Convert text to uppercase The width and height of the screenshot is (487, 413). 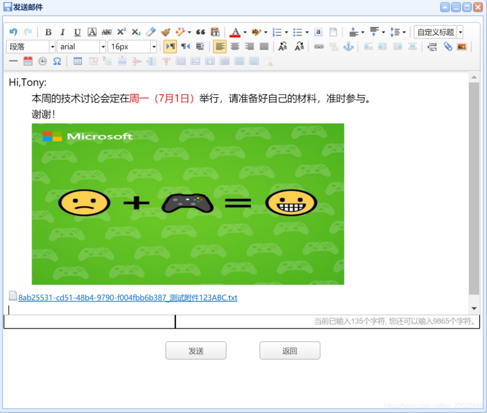(x=283, y=47)
